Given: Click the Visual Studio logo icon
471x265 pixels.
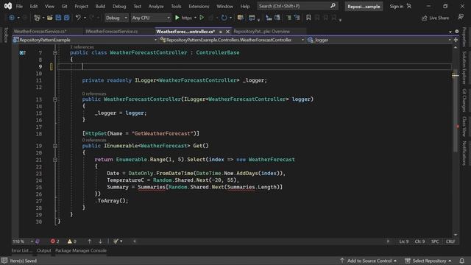Looking at the screenshot, I should tap(8, 6).
